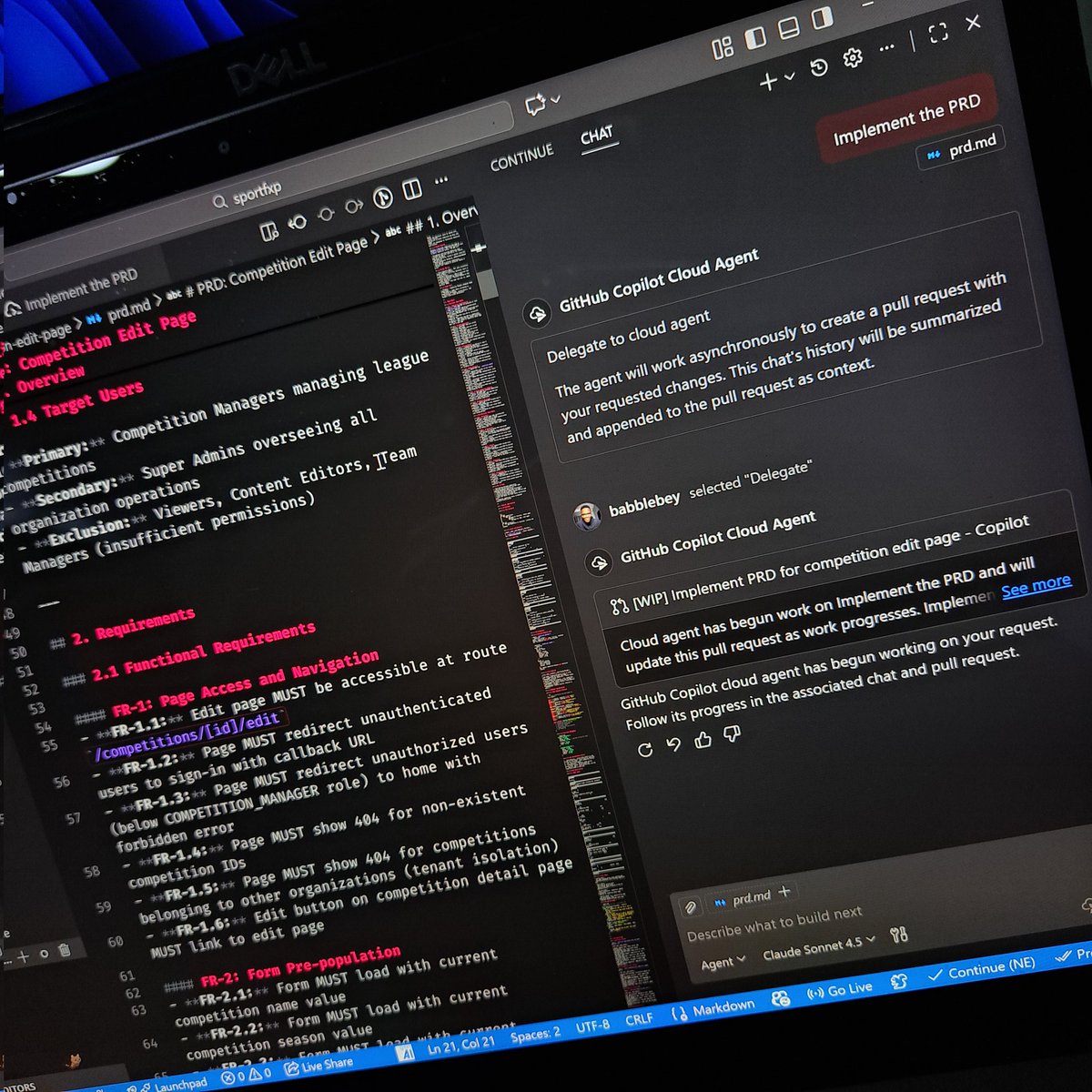1092x1092 pixels.
Task: Change language mode Markdown in status bar
Action: coord(713,1009)
